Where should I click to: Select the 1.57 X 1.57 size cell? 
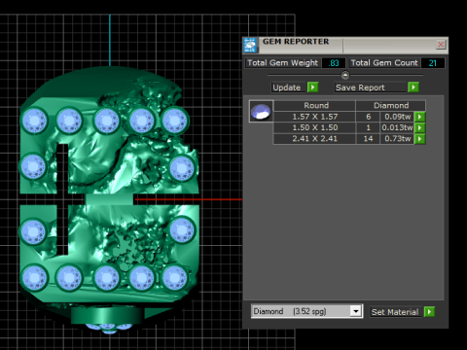pos(314,117)
